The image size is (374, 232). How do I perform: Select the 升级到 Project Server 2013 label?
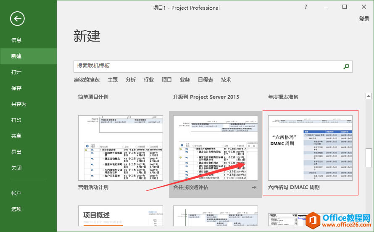point(206,97)
